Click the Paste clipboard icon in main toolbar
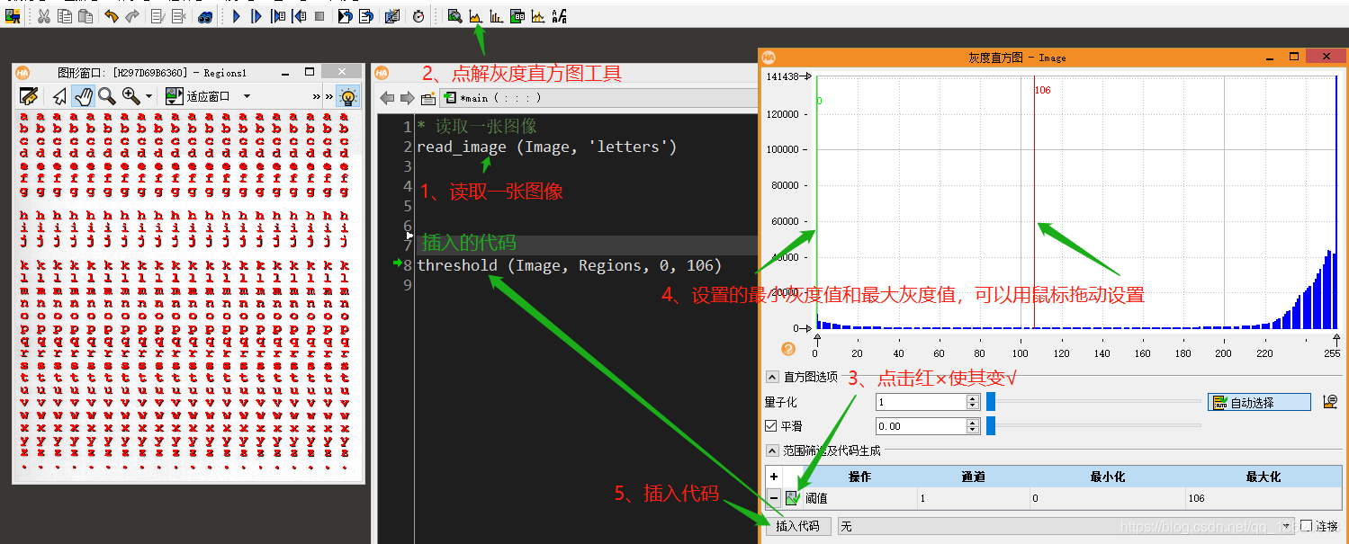1349x544 pixels. [85, 16]
